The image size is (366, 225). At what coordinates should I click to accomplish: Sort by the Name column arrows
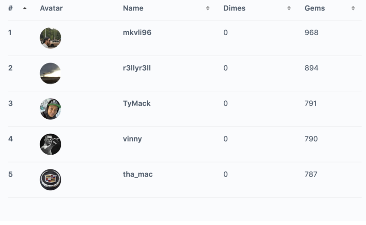pyautogui.click(x=208, y=8)
